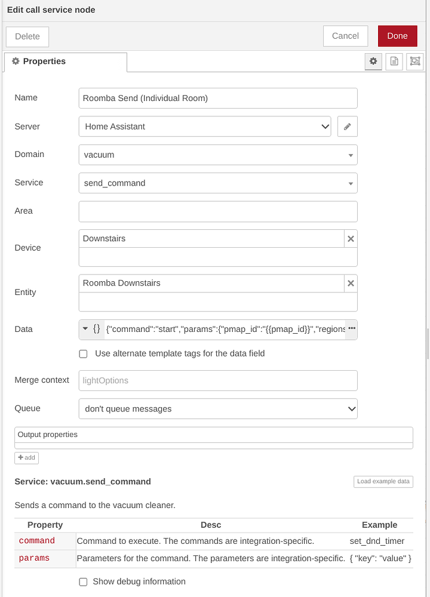
Task: Open the node Appearance panel icon
Action: coord(415,61)
